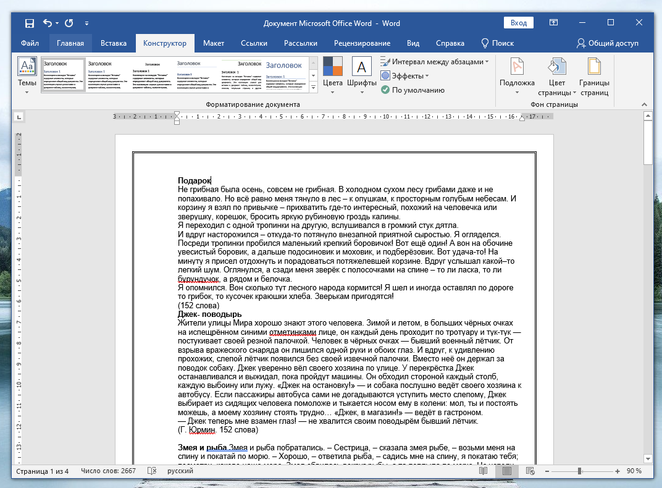Switch to Web Layout view icon

click(530, 471)
